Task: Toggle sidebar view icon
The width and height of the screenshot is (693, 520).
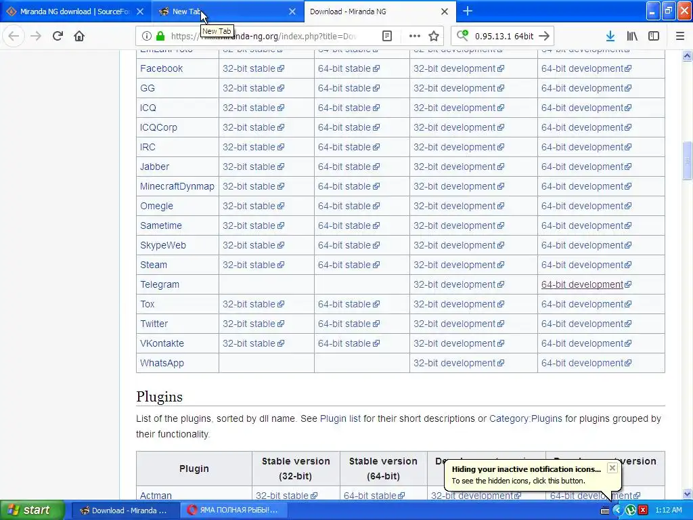Action: click(x=654, y=36)
